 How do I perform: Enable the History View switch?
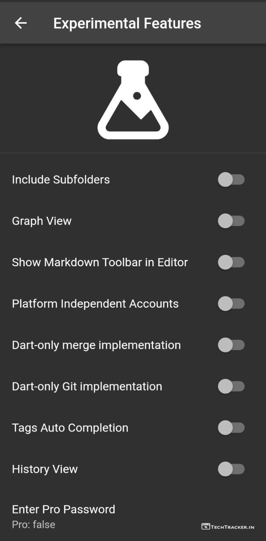(x=231, y=469)
